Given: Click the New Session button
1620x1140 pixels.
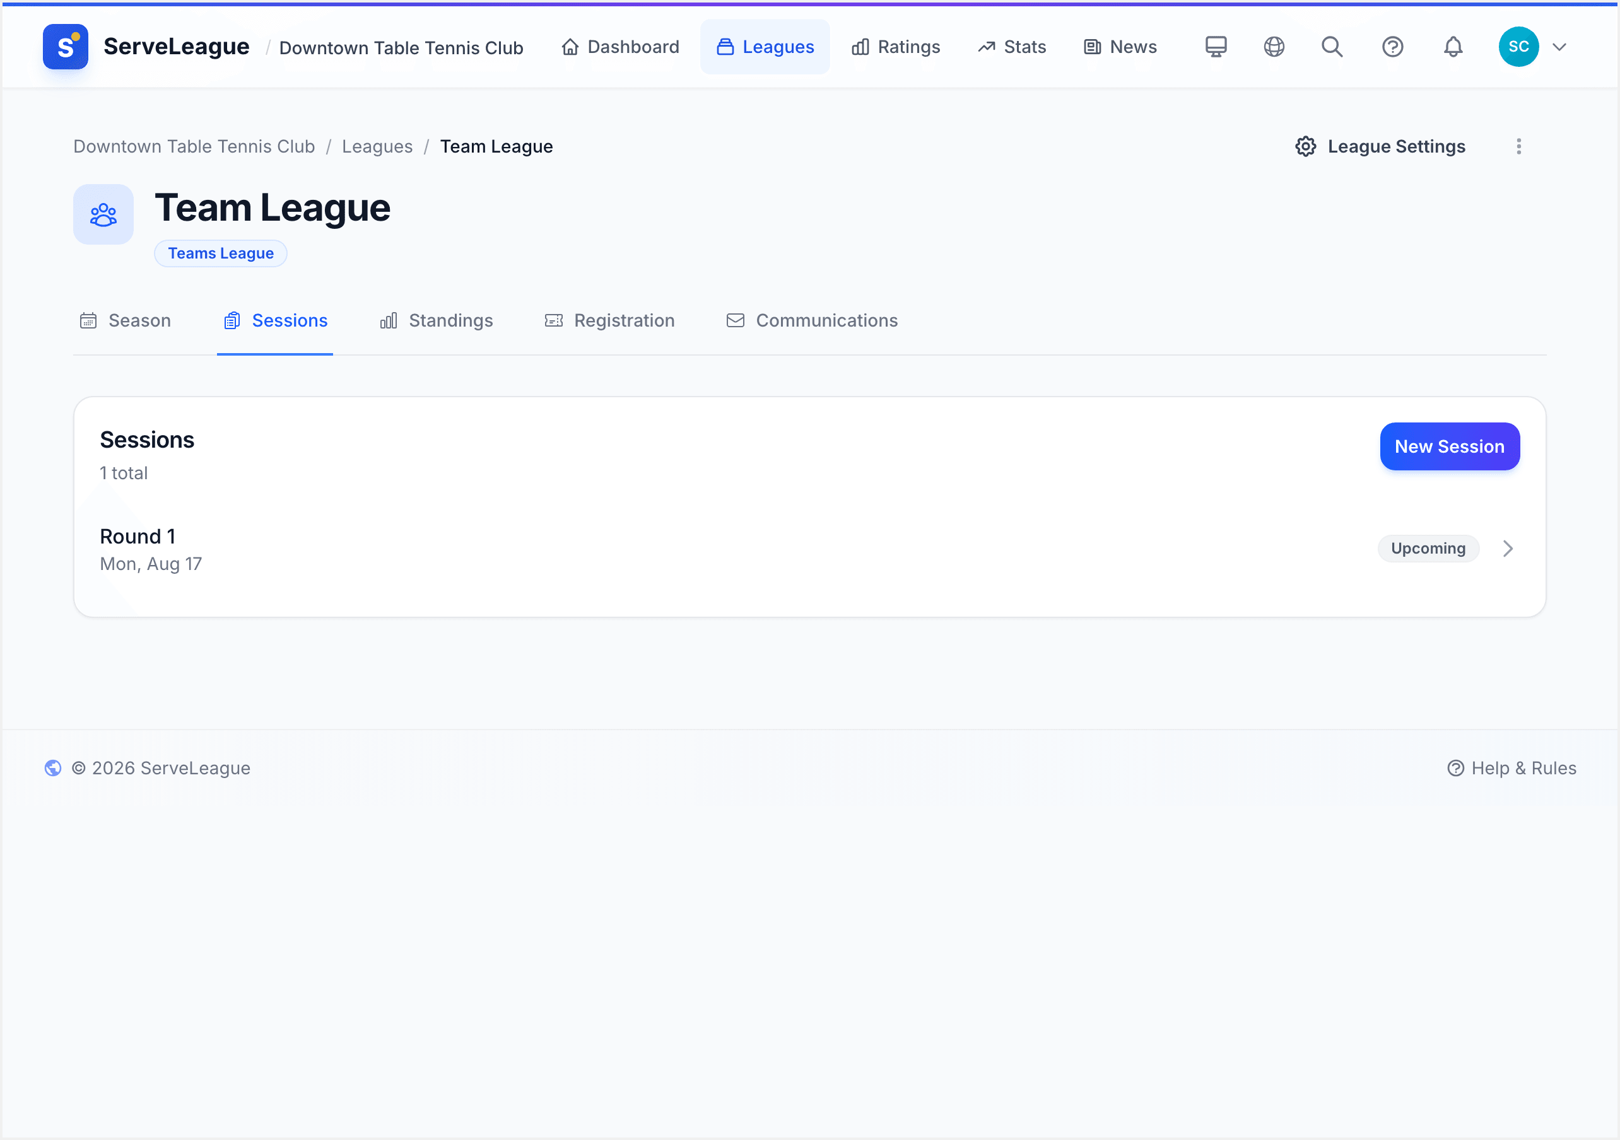Looking at the screenshot, I should tap(1449, 446).
